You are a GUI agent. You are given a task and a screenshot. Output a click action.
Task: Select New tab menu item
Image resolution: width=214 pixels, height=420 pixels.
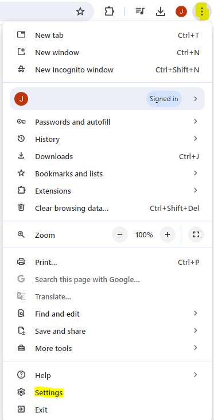click(x=107, y=35)
